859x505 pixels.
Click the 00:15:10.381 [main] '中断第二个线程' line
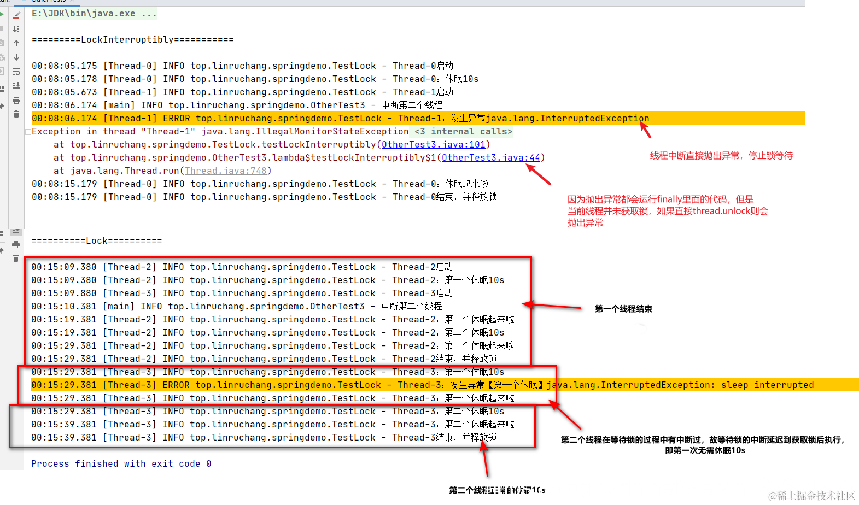tap(237, 307)
